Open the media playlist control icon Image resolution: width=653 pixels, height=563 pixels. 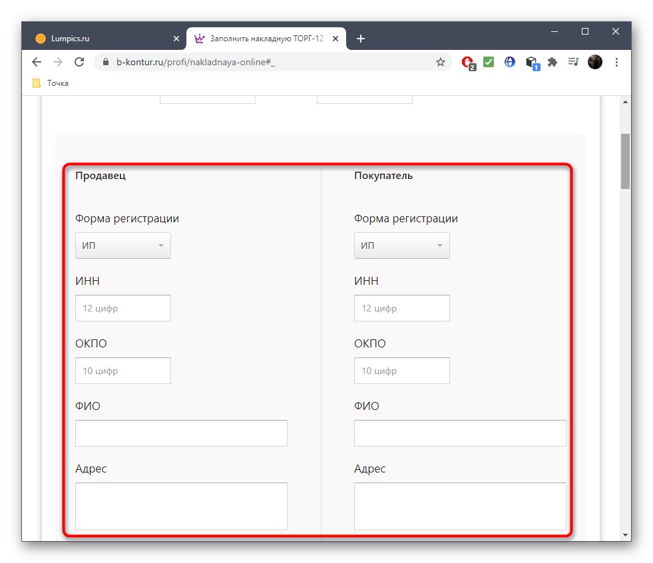tap(573, 61)
